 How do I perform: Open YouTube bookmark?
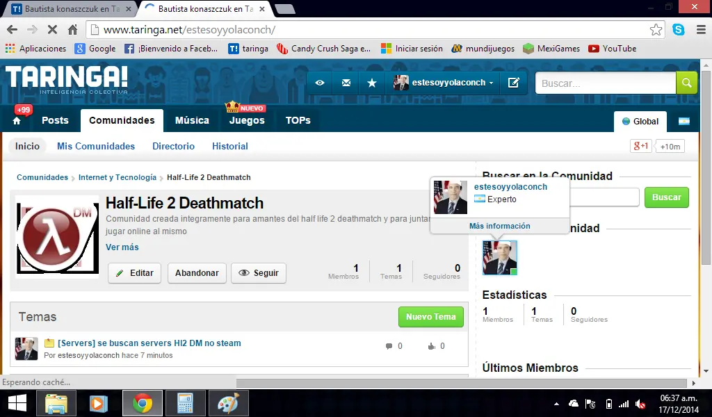[x=612, y=49]
